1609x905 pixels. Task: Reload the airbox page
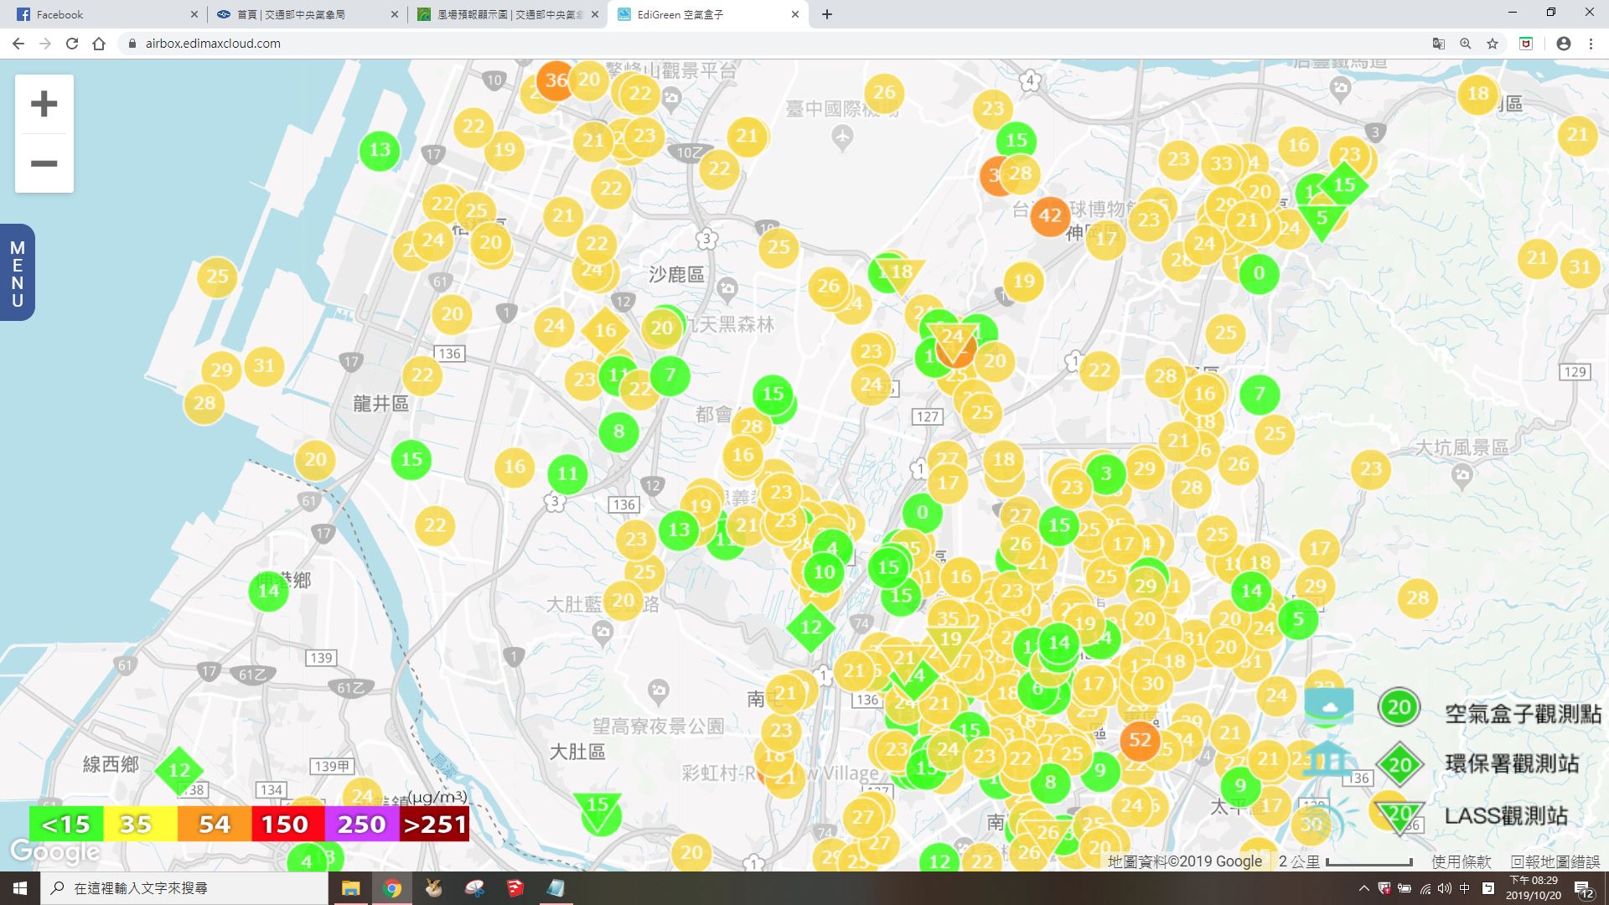tap(72, 44)
